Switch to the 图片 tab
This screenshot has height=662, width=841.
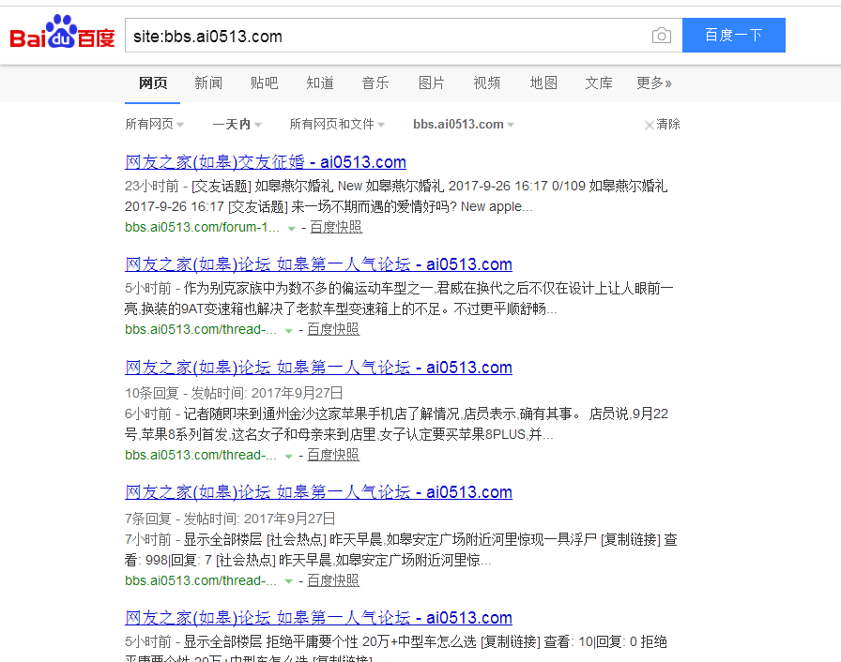(431, 83)
